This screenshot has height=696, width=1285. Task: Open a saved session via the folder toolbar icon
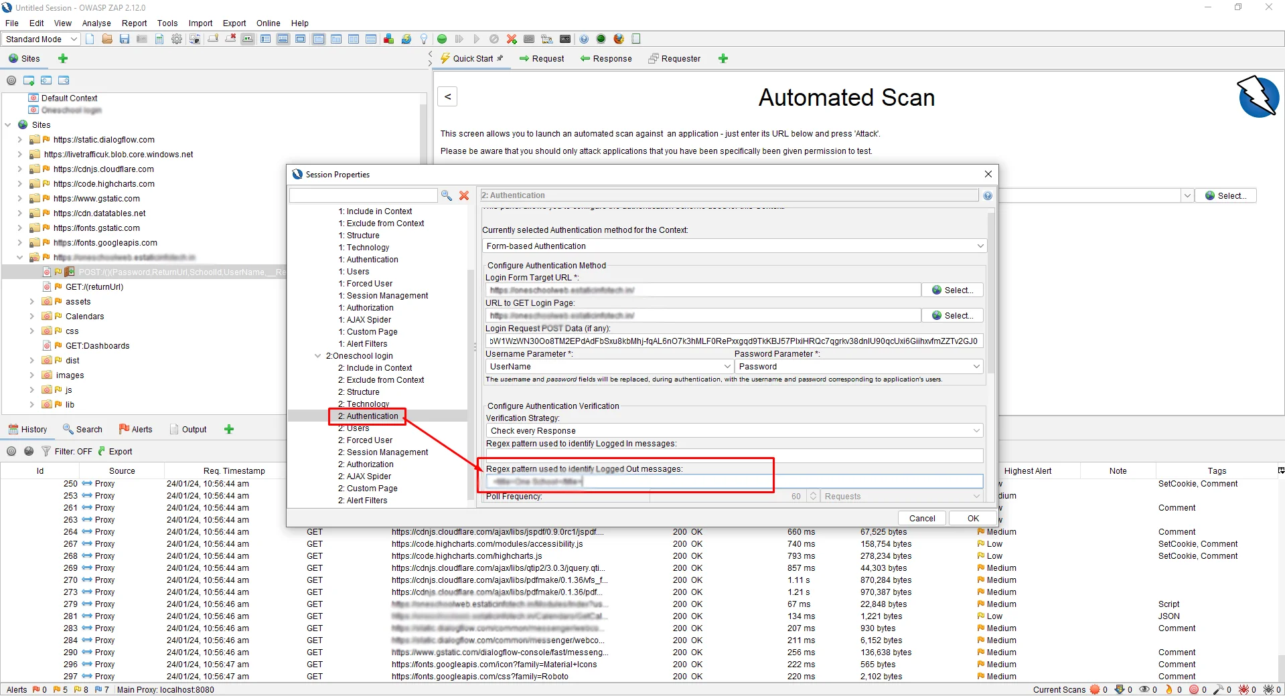[106, 39]
